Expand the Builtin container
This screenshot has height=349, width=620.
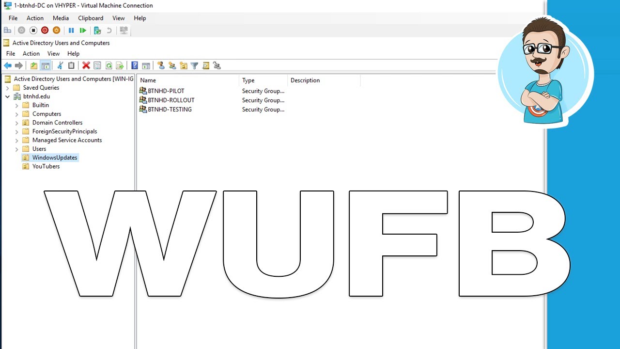click(x=16, y=105)
